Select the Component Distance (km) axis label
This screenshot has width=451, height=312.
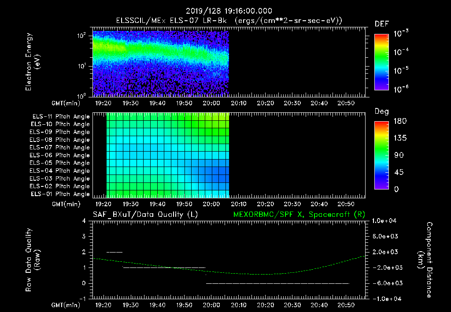coord(425,260)
